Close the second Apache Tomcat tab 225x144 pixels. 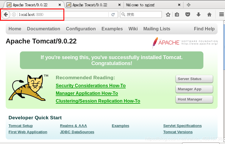119,5
